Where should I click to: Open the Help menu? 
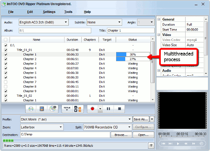pos(87,12)
